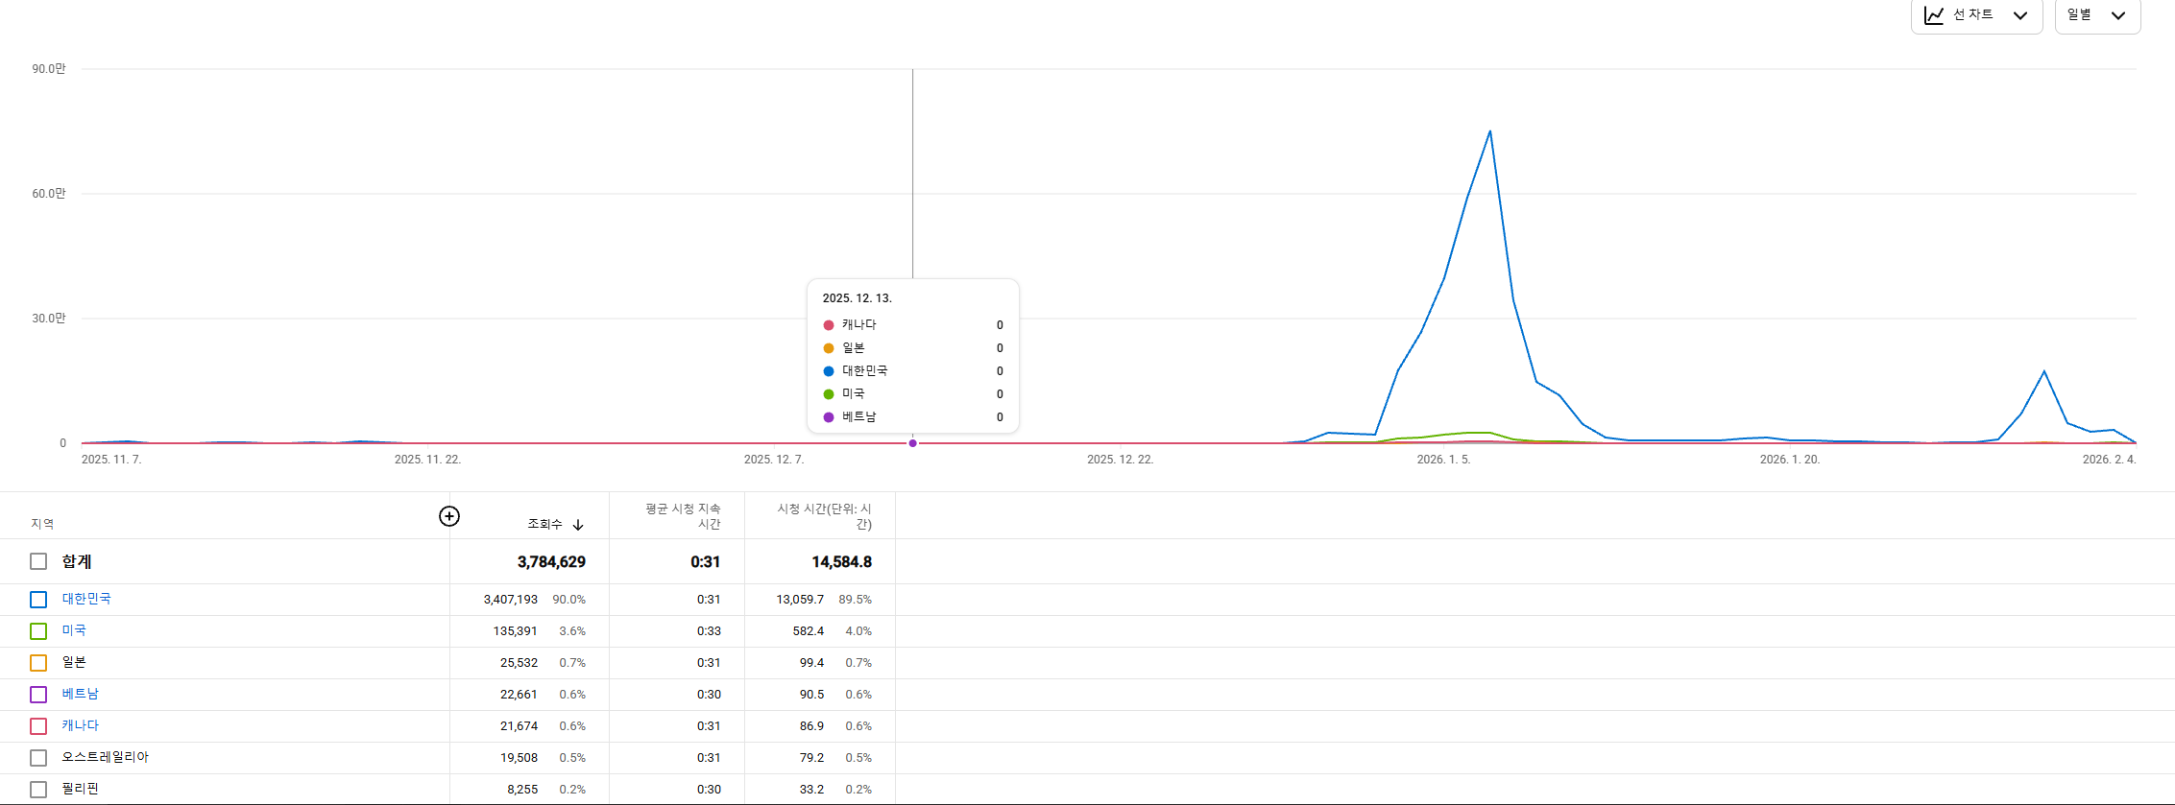Uncheck the 대한민국 blue checkbox

pos(38,600)
